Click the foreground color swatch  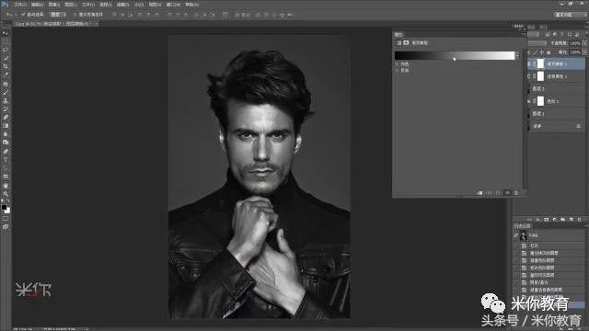point(4,207)
